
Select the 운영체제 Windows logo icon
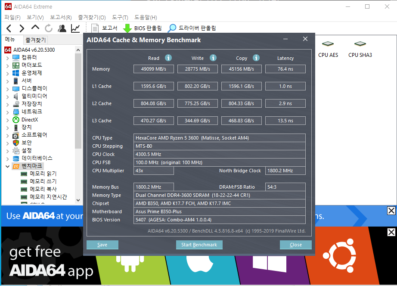click(16, 73)
